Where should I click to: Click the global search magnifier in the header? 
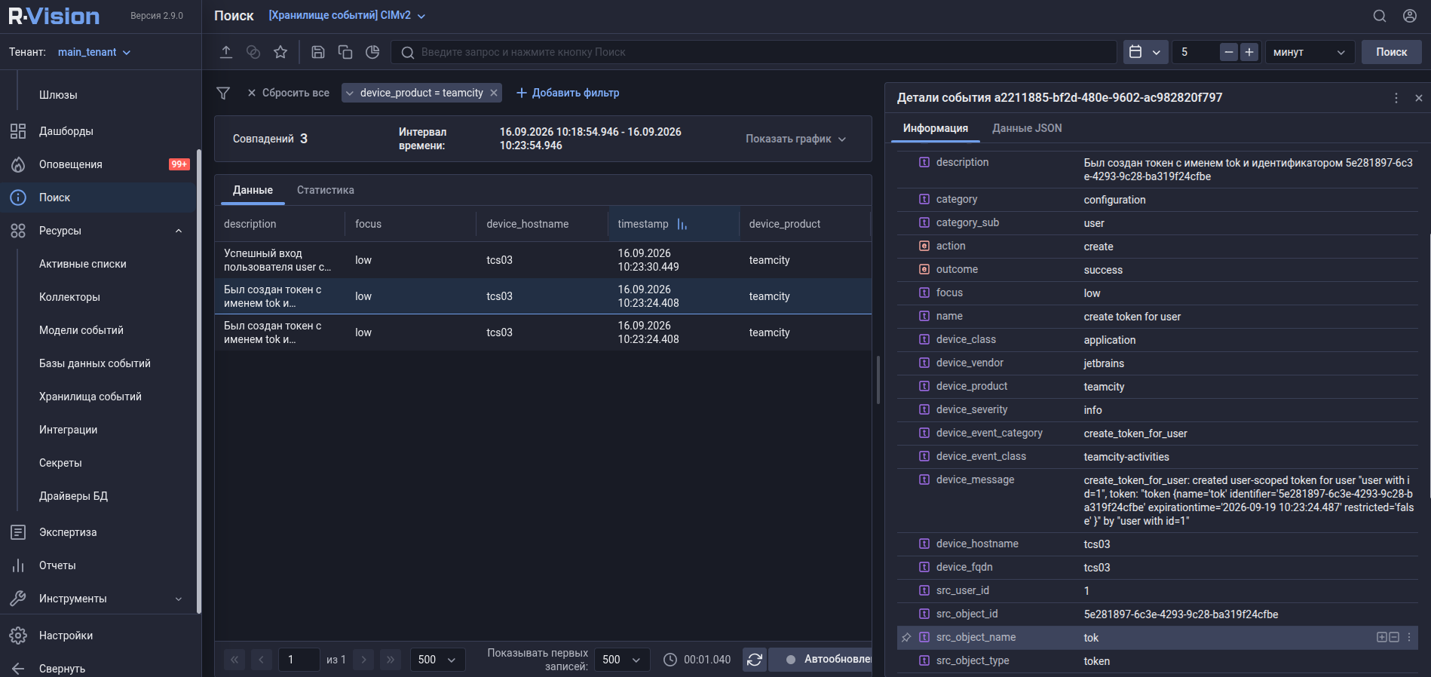pos(1380,16)
